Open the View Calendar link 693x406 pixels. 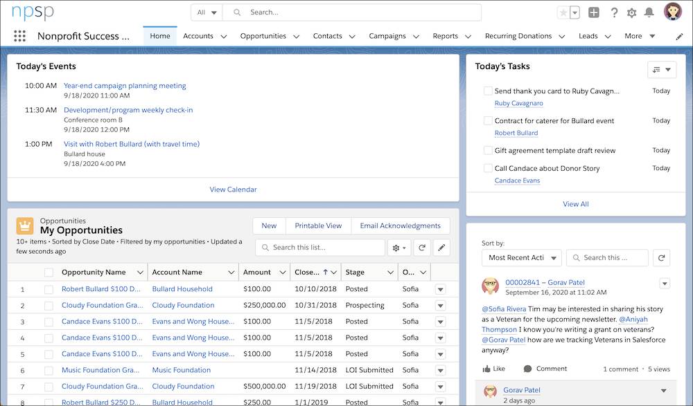233,190
